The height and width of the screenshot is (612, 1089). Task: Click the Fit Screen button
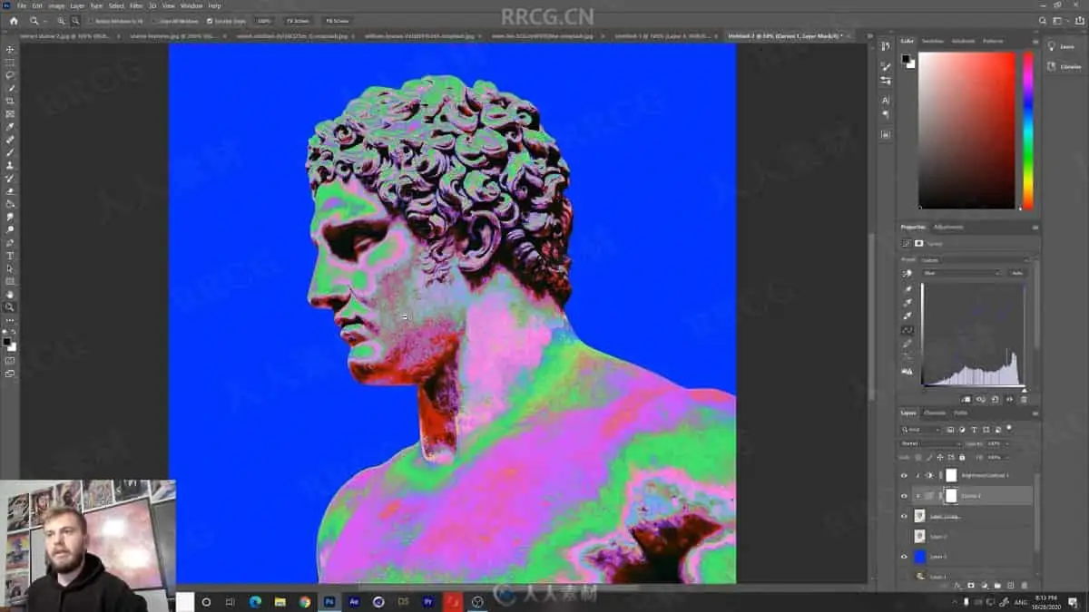click(x=298, y=20)
